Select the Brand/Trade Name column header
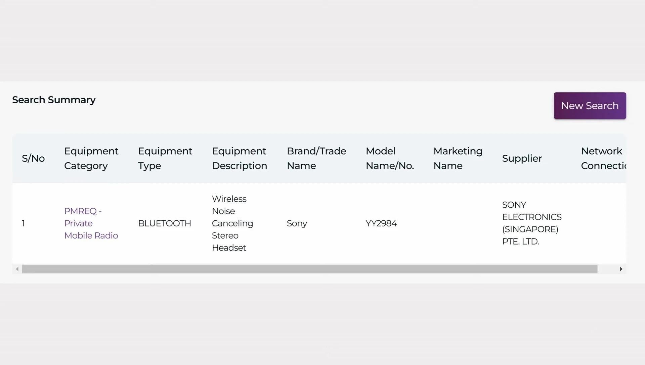This screenshot has width=645, height=365. tap(316, 158)
